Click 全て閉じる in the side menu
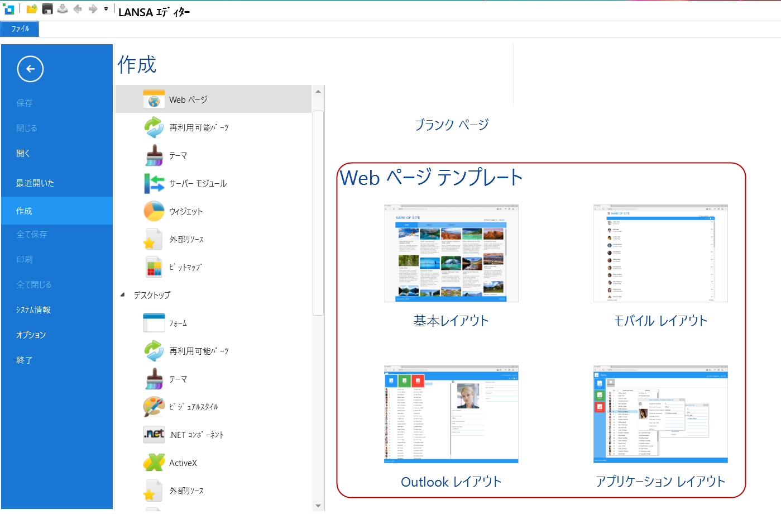This screenshot has width=781, height=514. click(34, 284)
